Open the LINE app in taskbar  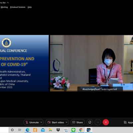pyautogui.click(x=73, y=130)
